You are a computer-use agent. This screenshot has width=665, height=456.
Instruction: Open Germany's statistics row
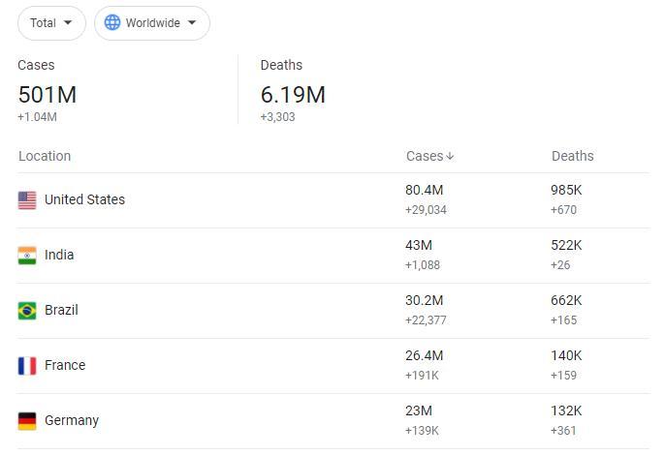tap(72, 421)
